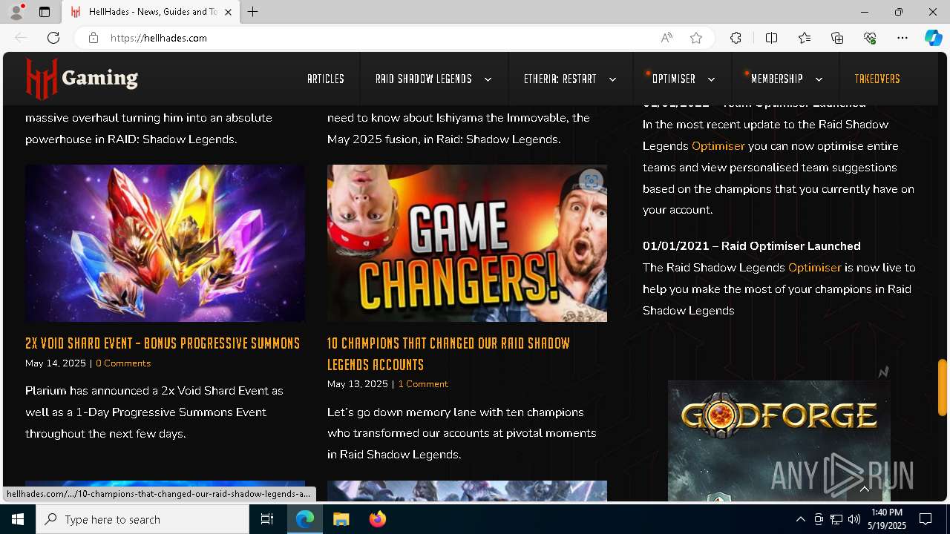950x534 pixels.
Task: Open Browser essentials heart icon
Action: click(870, 38)
